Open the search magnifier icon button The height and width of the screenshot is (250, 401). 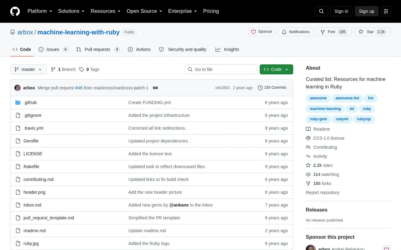321,11
